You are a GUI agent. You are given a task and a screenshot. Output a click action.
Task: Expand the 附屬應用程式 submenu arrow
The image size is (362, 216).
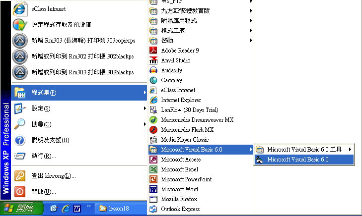coord(251,21)
